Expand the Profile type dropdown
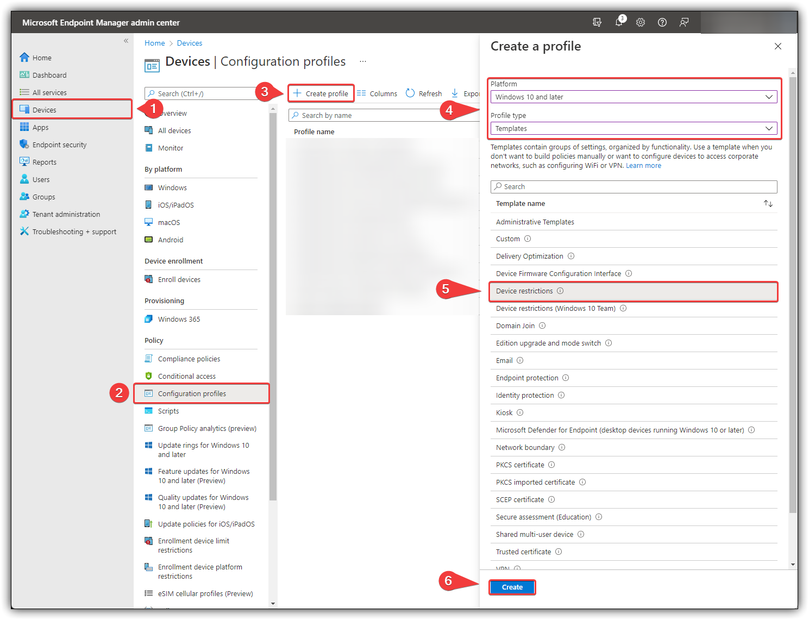Screen dimensions: 809x620 pyautogui.click(x=634, y=128)
